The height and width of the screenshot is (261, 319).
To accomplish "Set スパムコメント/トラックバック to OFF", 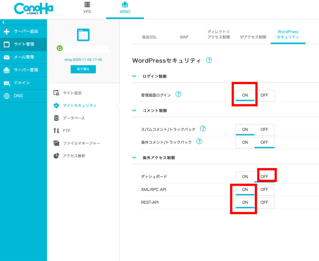I will (264, 130).
